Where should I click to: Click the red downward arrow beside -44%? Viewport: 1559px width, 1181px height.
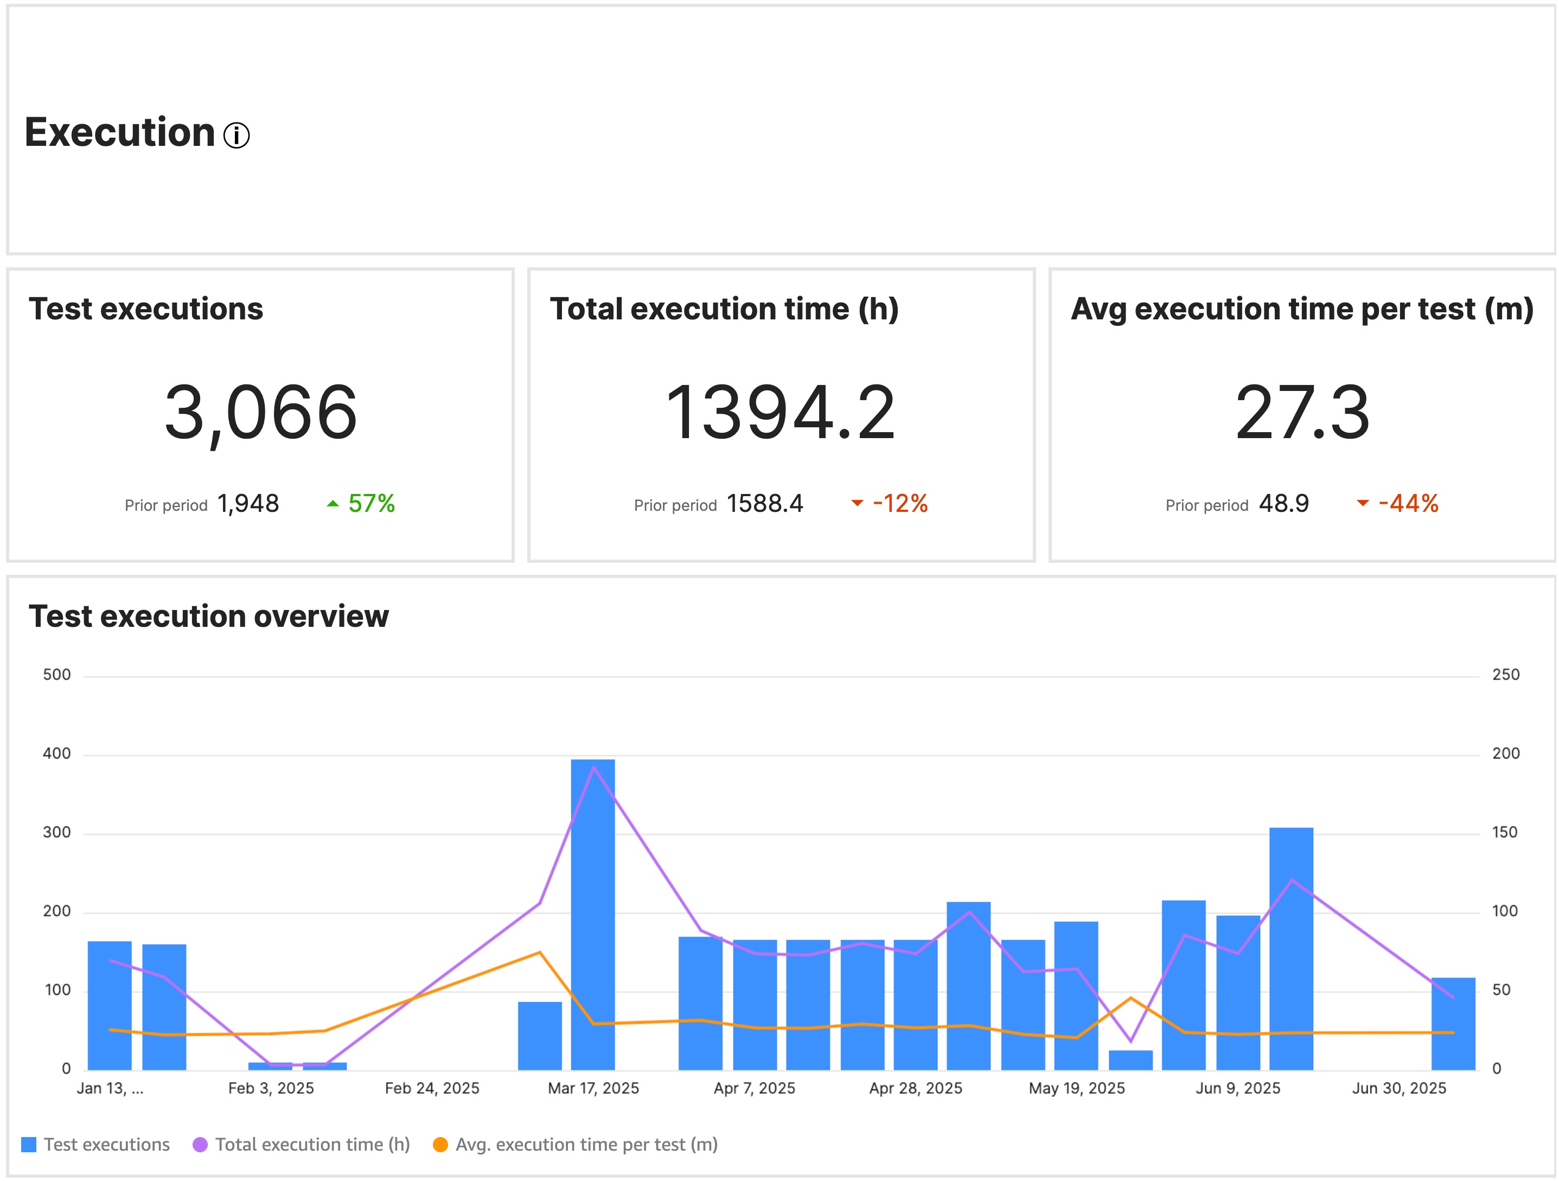(x=1364, y=503)
